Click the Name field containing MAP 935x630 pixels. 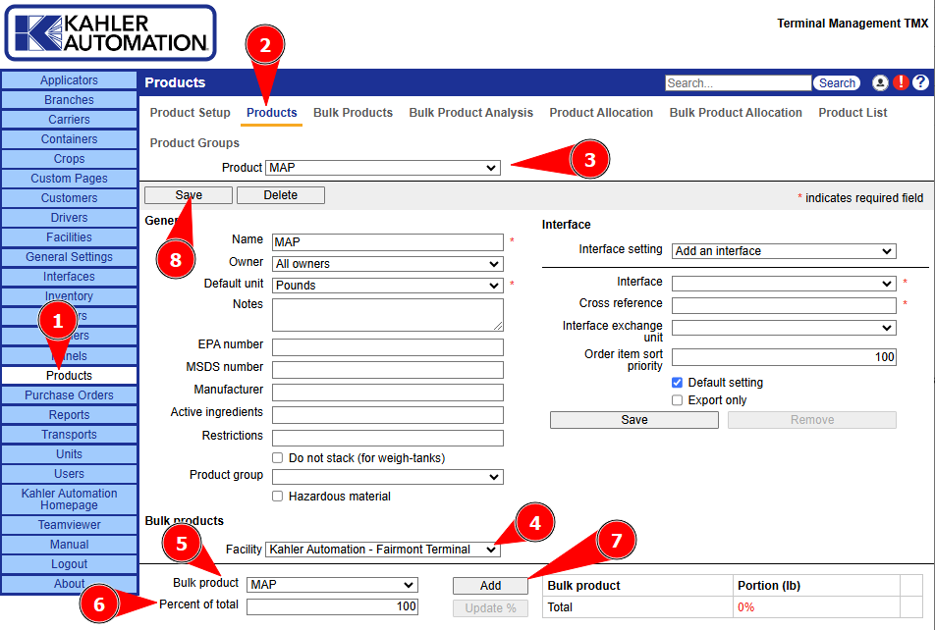[x=388, y=242]
